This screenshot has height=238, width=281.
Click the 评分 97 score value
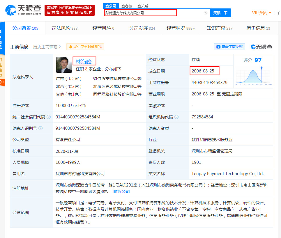[x=258, y=60]
